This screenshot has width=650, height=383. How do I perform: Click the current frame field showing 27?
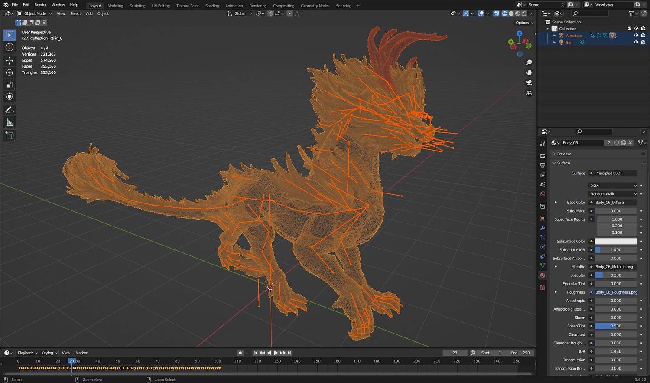click(455, 353)
